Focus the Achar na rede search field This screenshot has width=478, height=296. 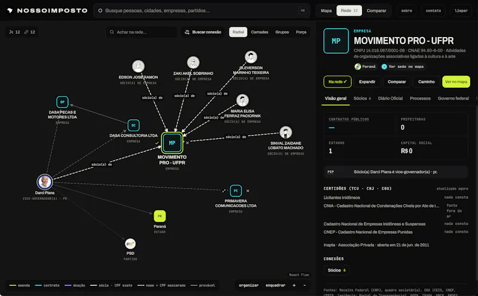(x=142, y=32)
